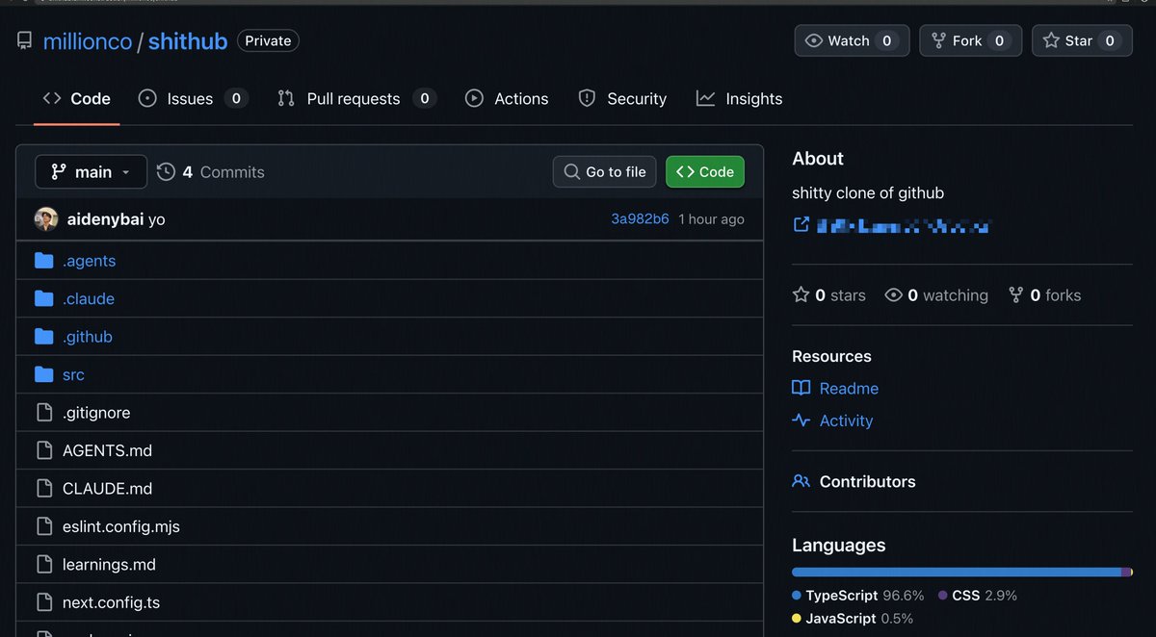View the 0 stars link

point(828,295)
